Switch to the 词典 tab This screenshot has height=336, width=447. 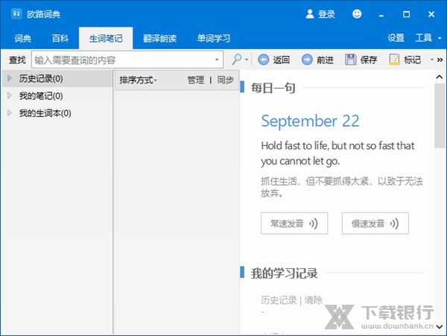click(23, 38)
